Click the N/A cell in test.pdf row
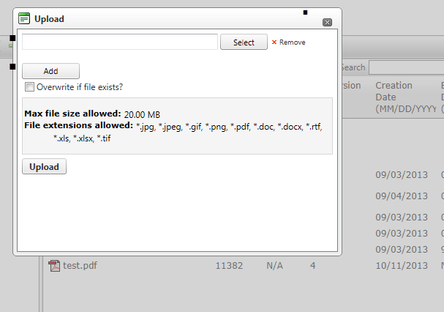 click(274, 265)
